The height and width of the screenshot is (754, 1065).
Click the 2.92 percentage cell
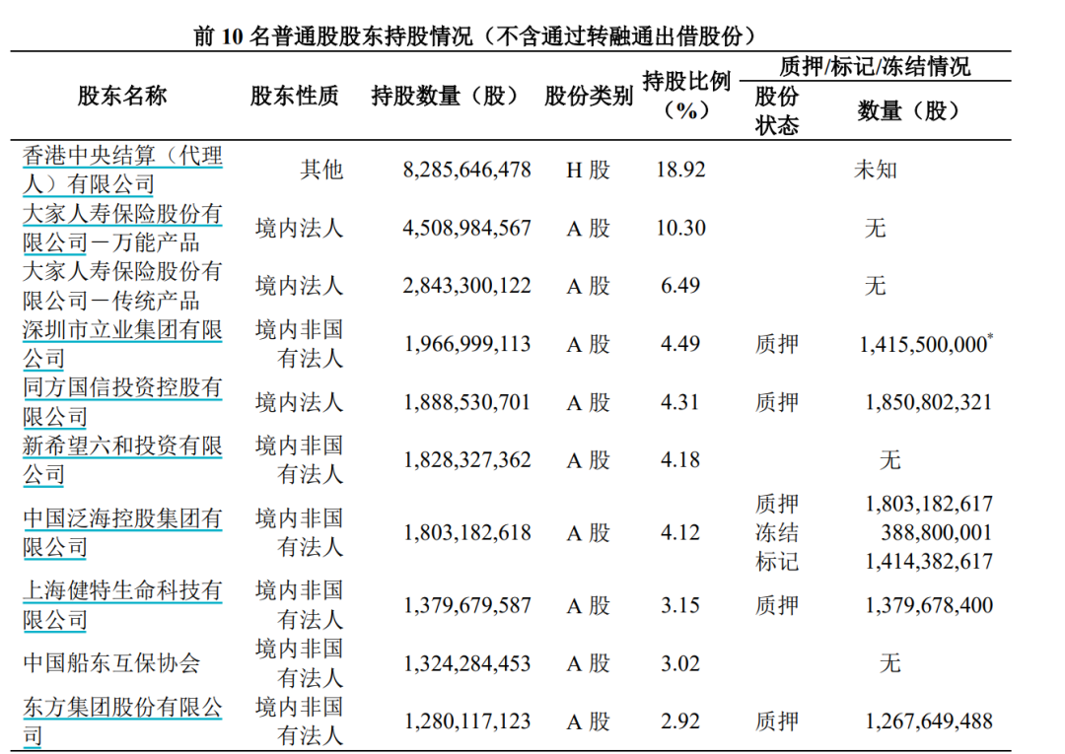tap(680, 721)
